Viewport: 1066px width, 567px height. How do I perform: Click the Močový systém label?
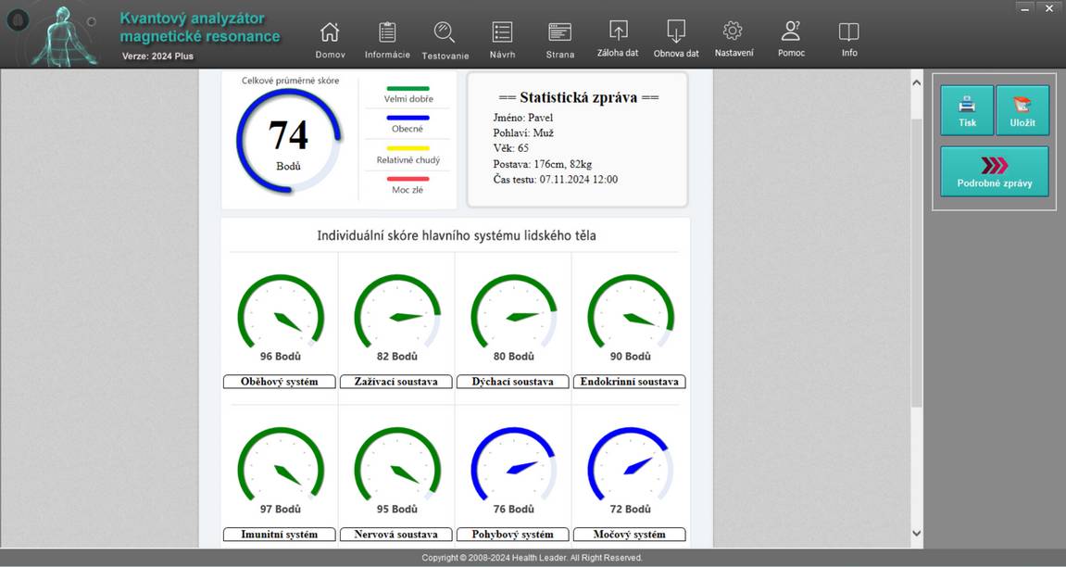click(630, 535)
